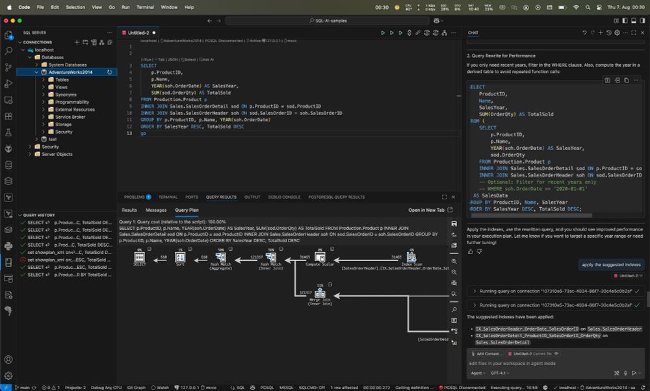This screenshot has width=650, height=391.
Task: Save the execution plan file
Action: click(454, 223)
